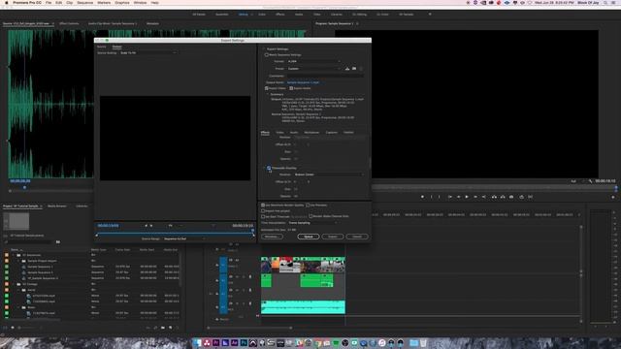Enable Import into project checkbox

click(263, 211)
